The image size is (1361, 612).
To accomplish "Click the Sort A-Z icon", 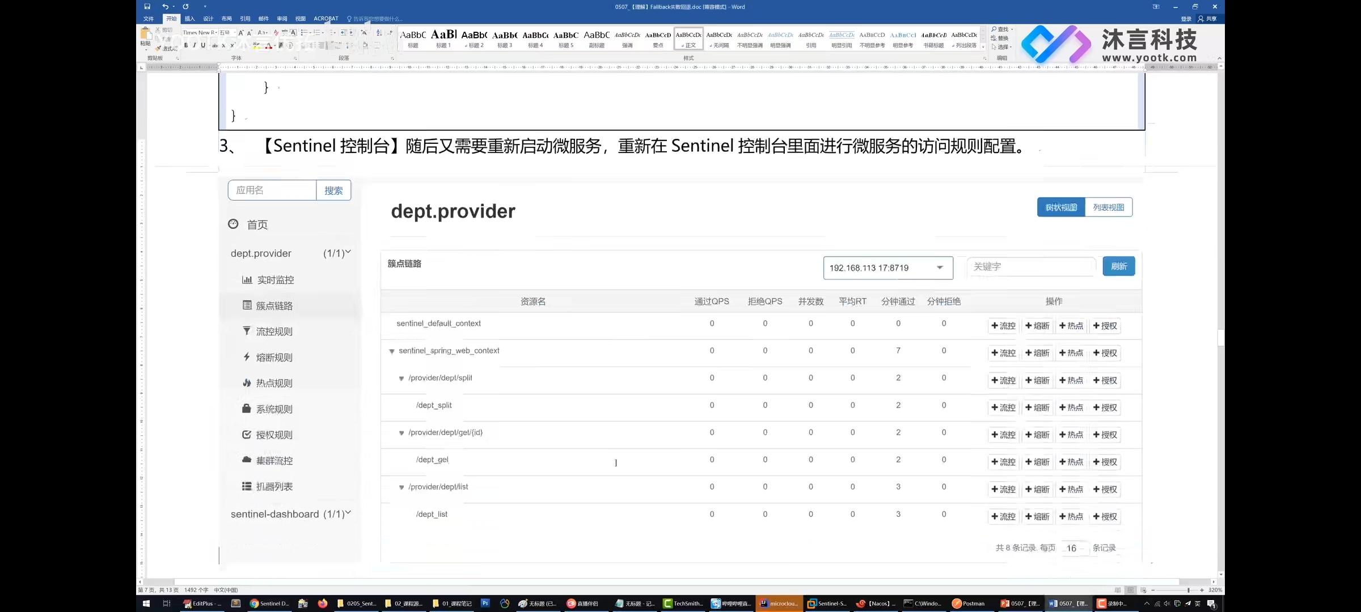I will [379, 33].
